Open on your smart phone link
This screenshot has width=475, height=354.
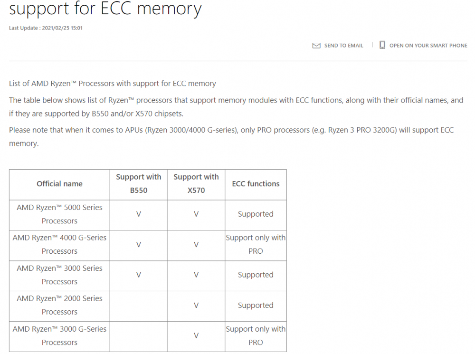click(428, 46)
